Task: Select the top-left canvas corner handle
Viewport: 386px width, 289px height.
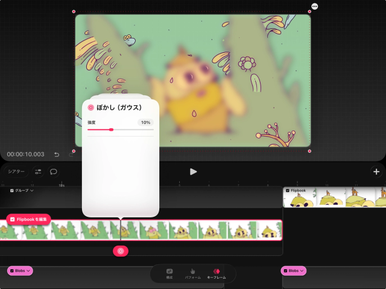Action: (74, 11)
